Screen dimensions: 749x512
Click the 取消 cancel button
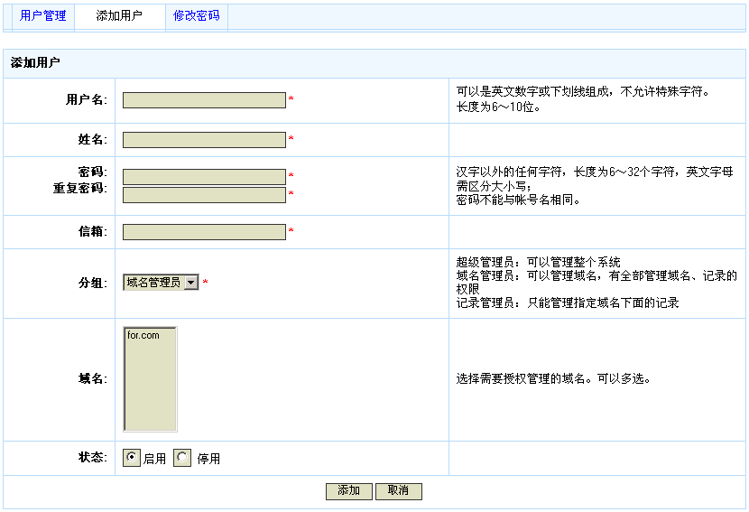click(x=398, y=490)
